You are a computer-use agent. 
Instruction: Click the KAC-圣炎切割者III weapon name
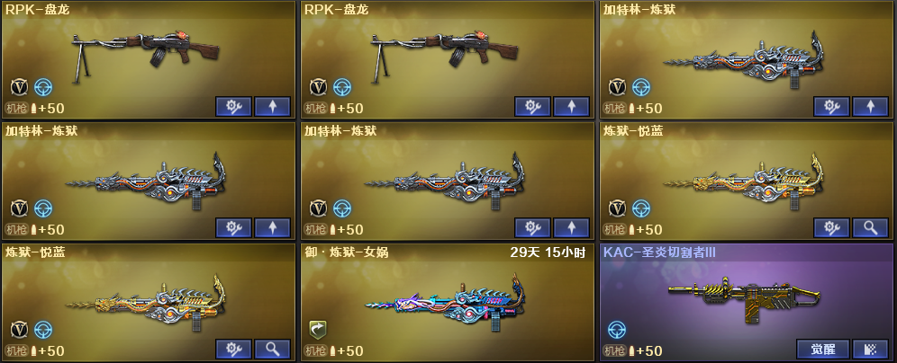click(659, 252)
